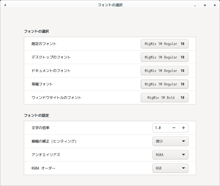Click the 文字の倍率 row label
The width and height of the screenshot is (220, 186).
[x=41, y=128]
